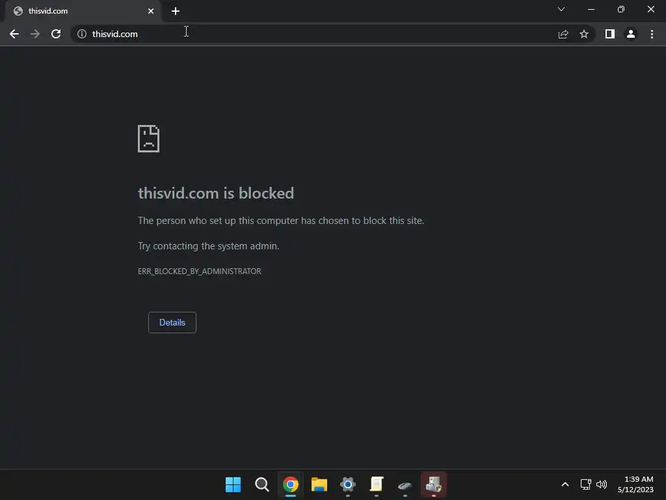Open the Chrome three-dot menu

(x=652, y=34)
